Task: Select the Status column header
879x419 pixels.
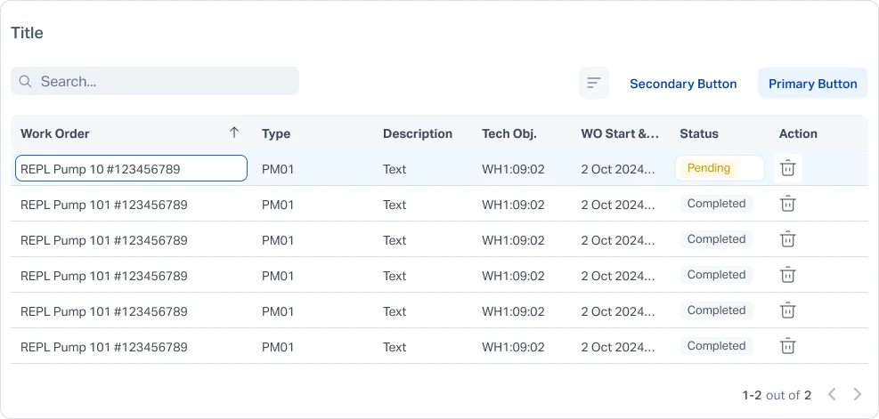Action: tap(698, 133)
